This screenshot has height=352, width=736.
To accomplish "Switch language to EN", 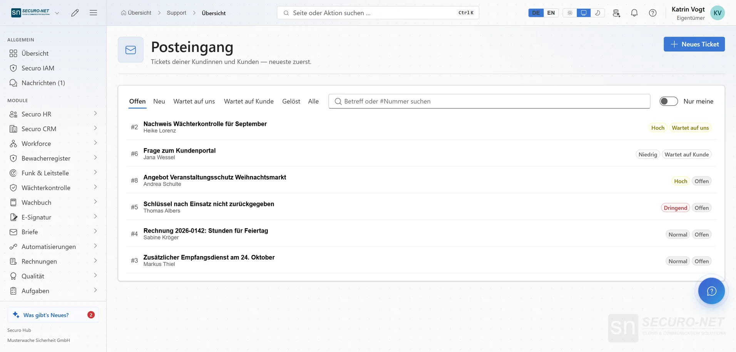I will (551, 13).
